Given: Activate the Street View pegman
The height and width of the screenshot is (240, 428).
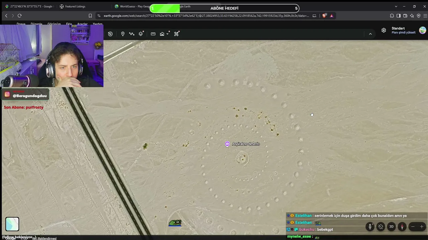Looking at the screenshot, I should click(x=370, y=227).
